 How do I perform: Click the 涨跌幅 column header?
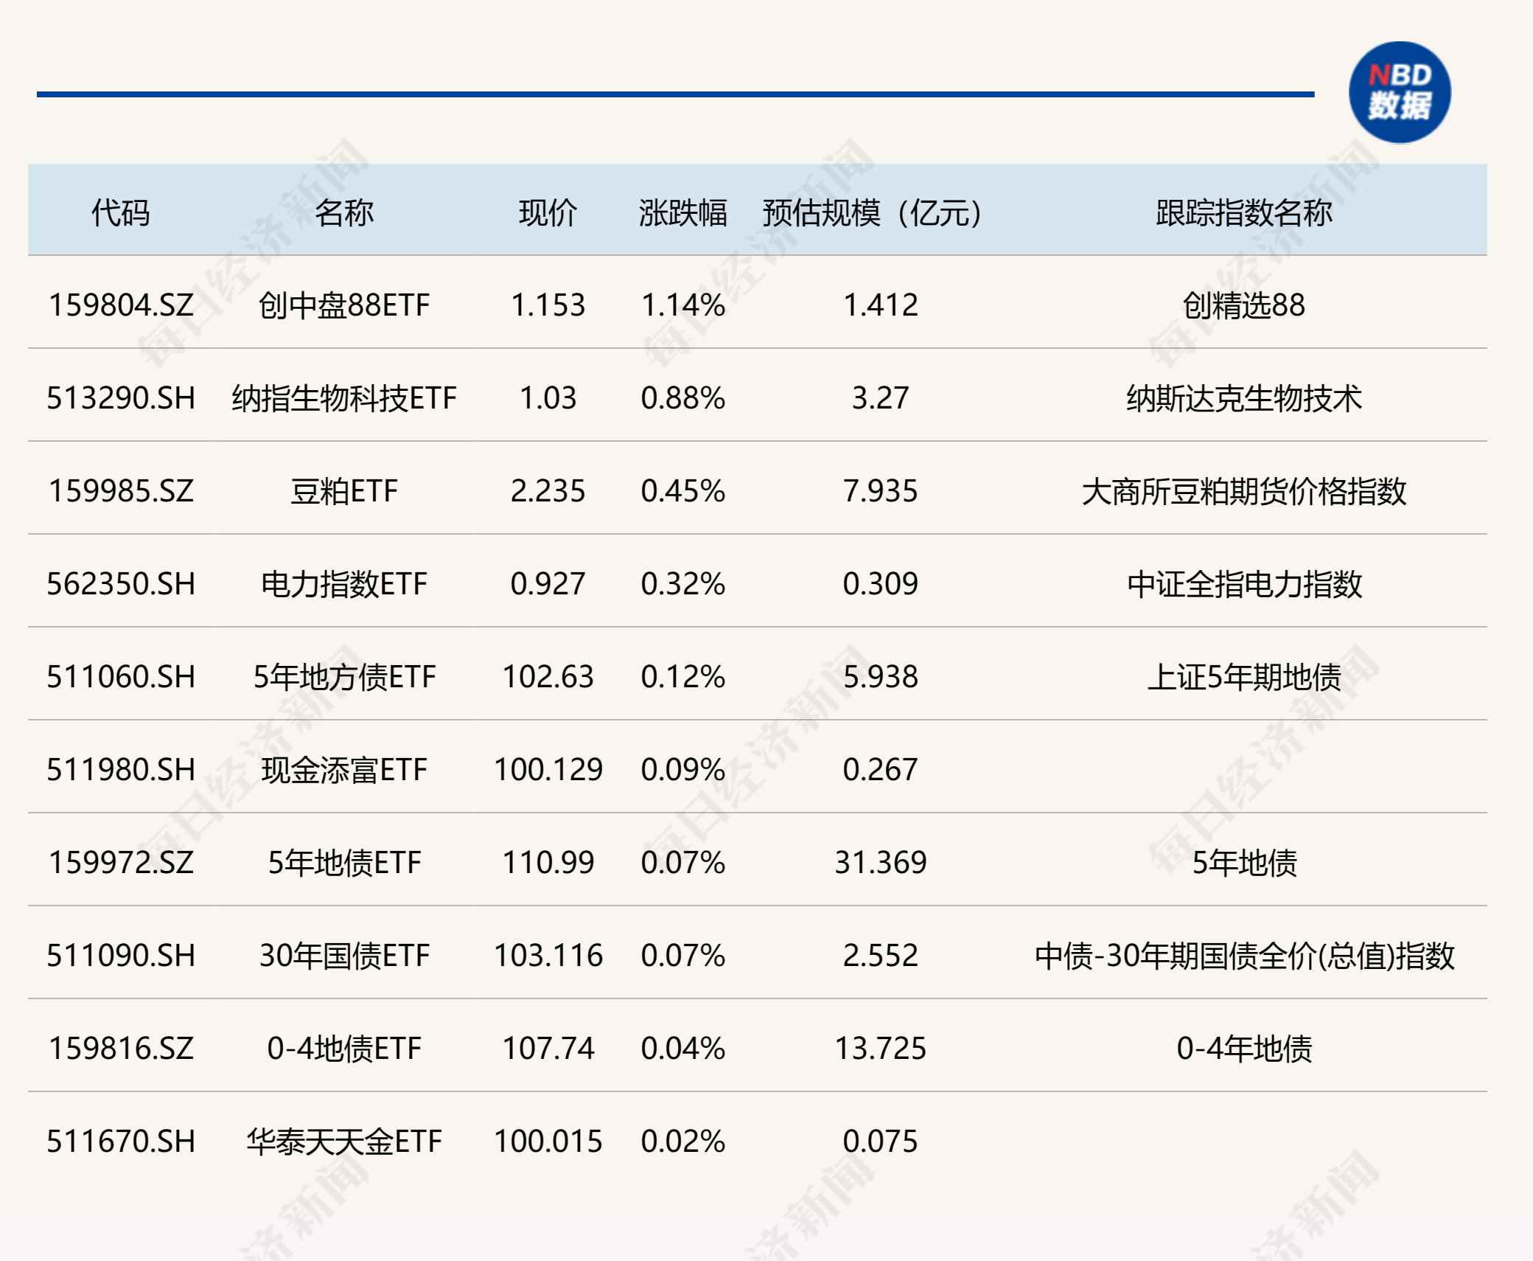(683, 213)
